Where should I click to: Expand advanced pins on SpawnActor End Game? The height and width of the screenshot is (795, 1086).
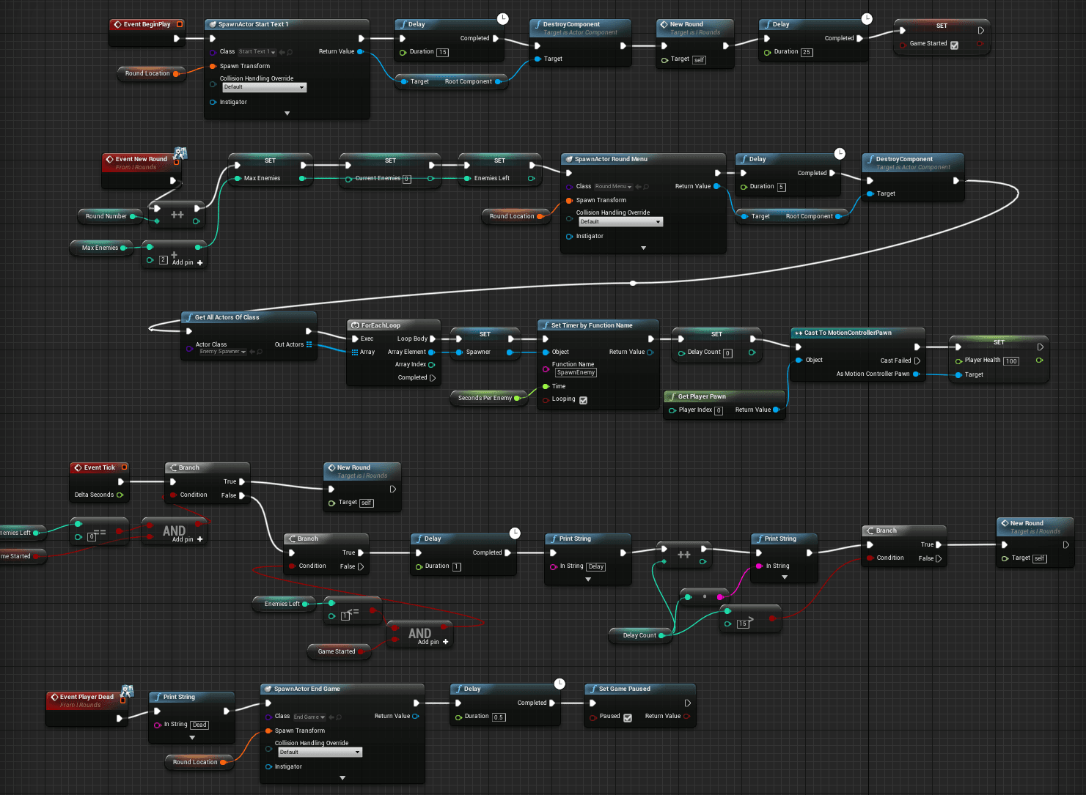pyautogui.click(x=342, y=777)
